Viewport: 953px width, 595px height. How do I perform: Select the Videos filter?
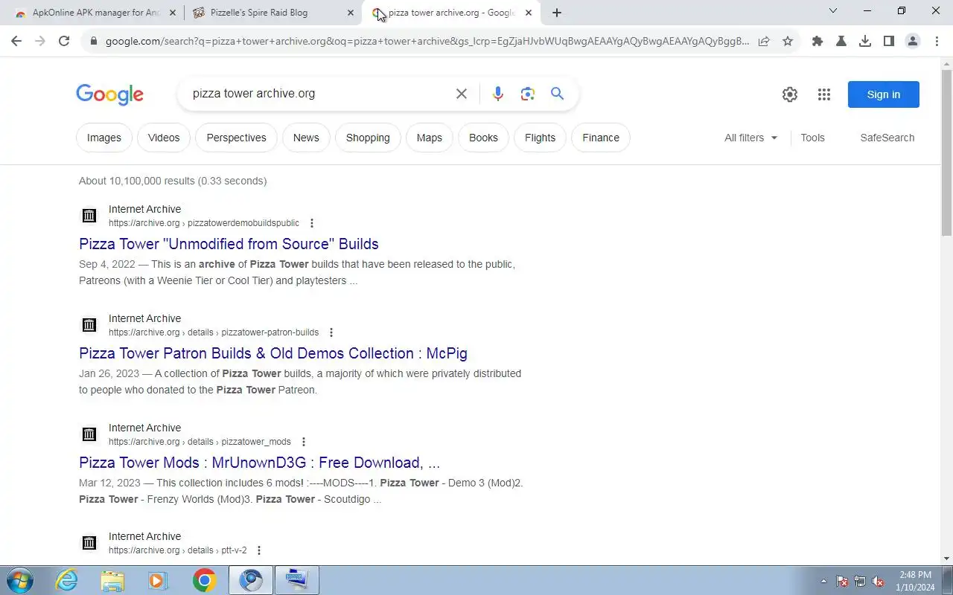164,138
